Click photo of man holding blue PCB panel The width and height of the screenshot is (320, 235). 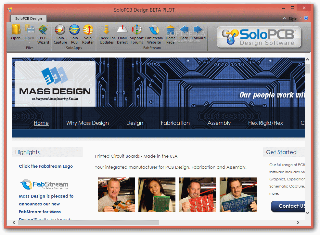238,195
